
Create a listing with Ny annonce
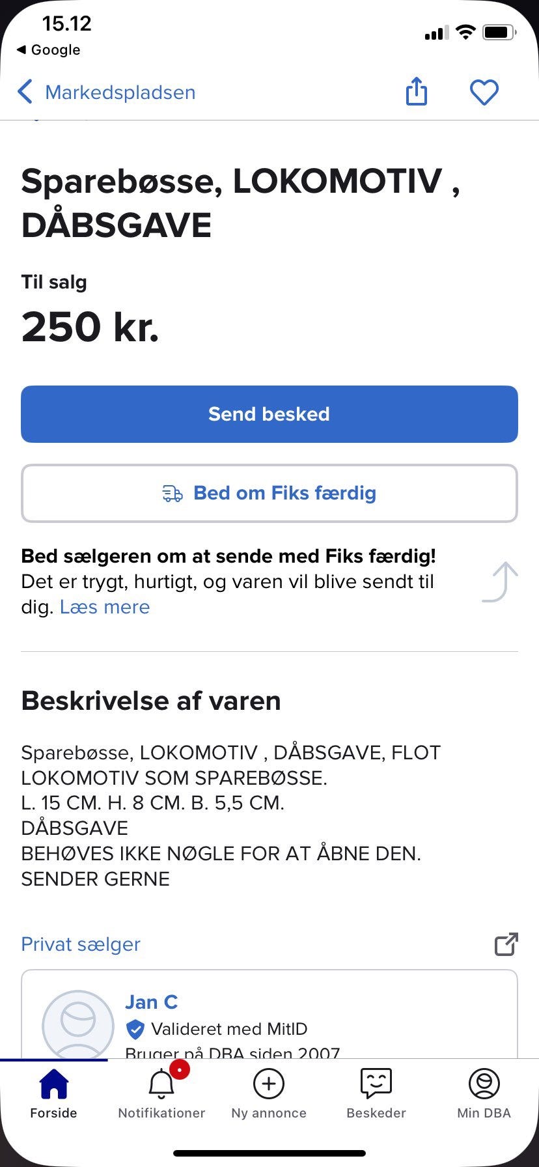click(x=269, y=1094)
